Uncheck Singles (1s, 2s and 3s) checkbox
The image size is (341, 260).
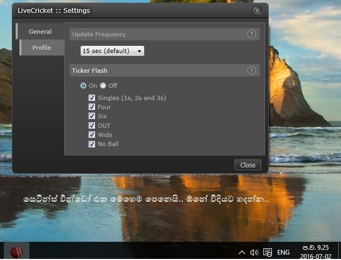[x=92, y=97]
